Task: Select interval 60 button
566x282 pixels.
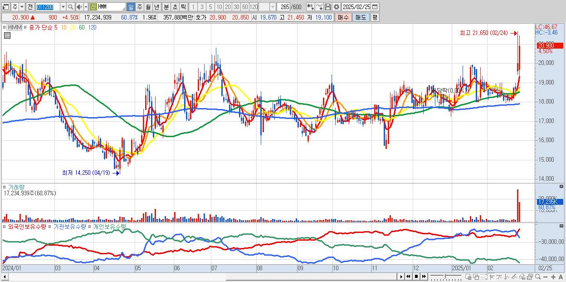Action: point(245,7)
